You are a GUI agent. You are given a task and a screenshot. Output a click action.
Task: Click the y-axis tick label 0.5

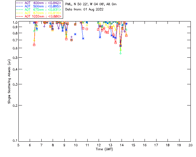(15, 58)
